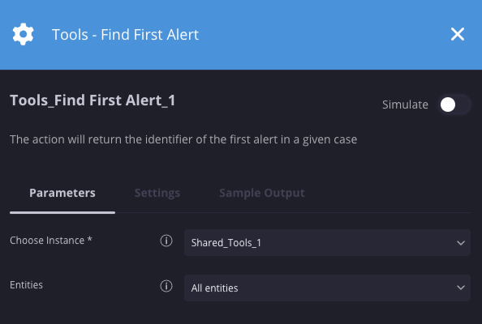Viewport: 482px width, 324px height.
Task: Click the Entities field label
Action: click(26, 285)
